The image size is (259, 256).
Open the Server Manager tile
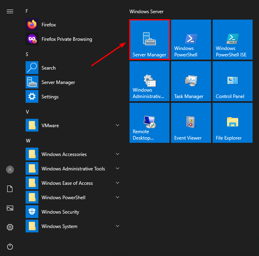click(149, 40)
